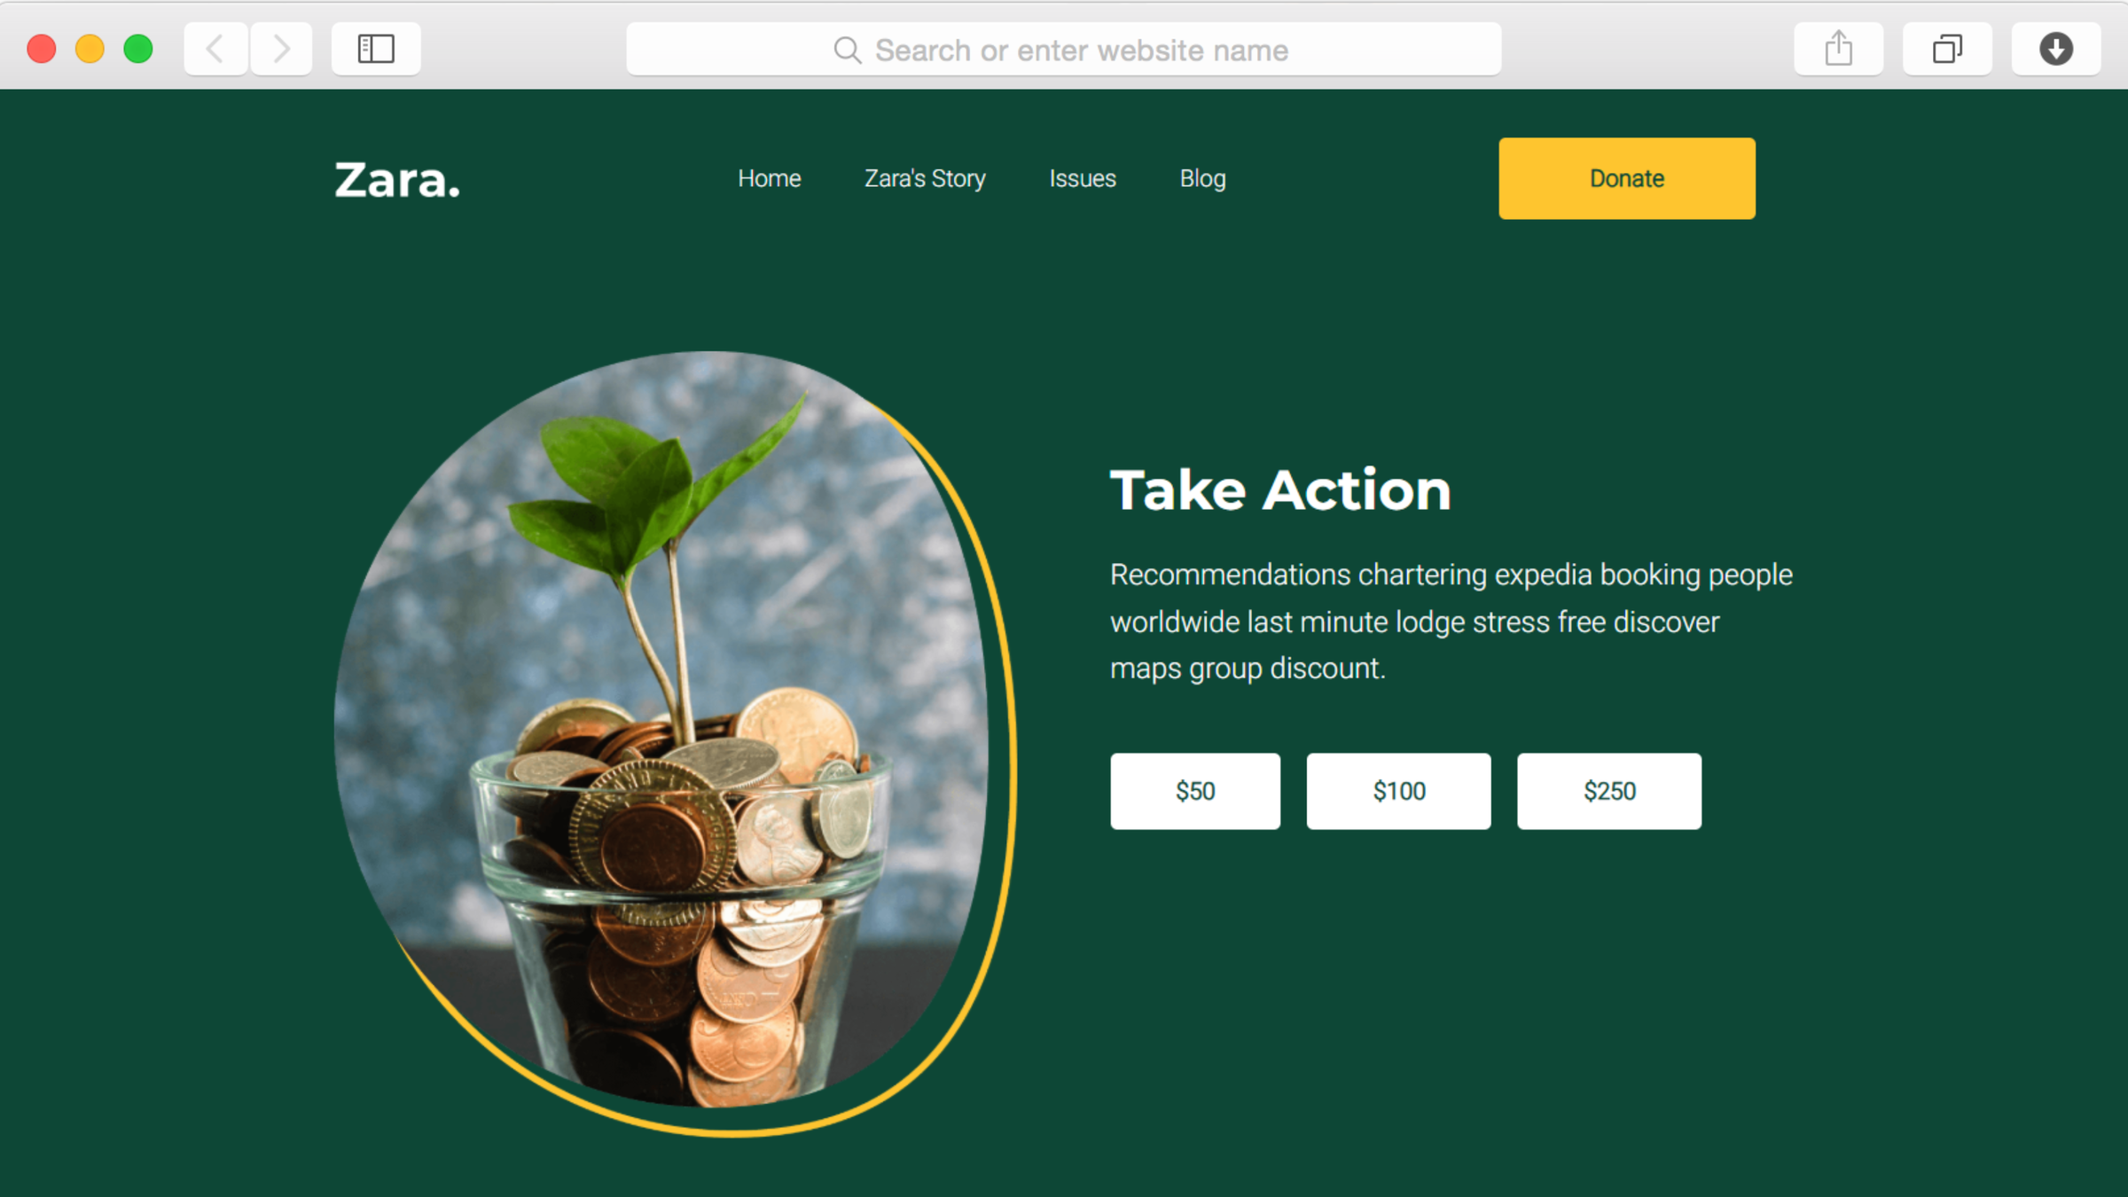The height and width of the screenshot is (1197, 2128).
Task: Click the search magnifier icon
Action: tap(848, 50)
